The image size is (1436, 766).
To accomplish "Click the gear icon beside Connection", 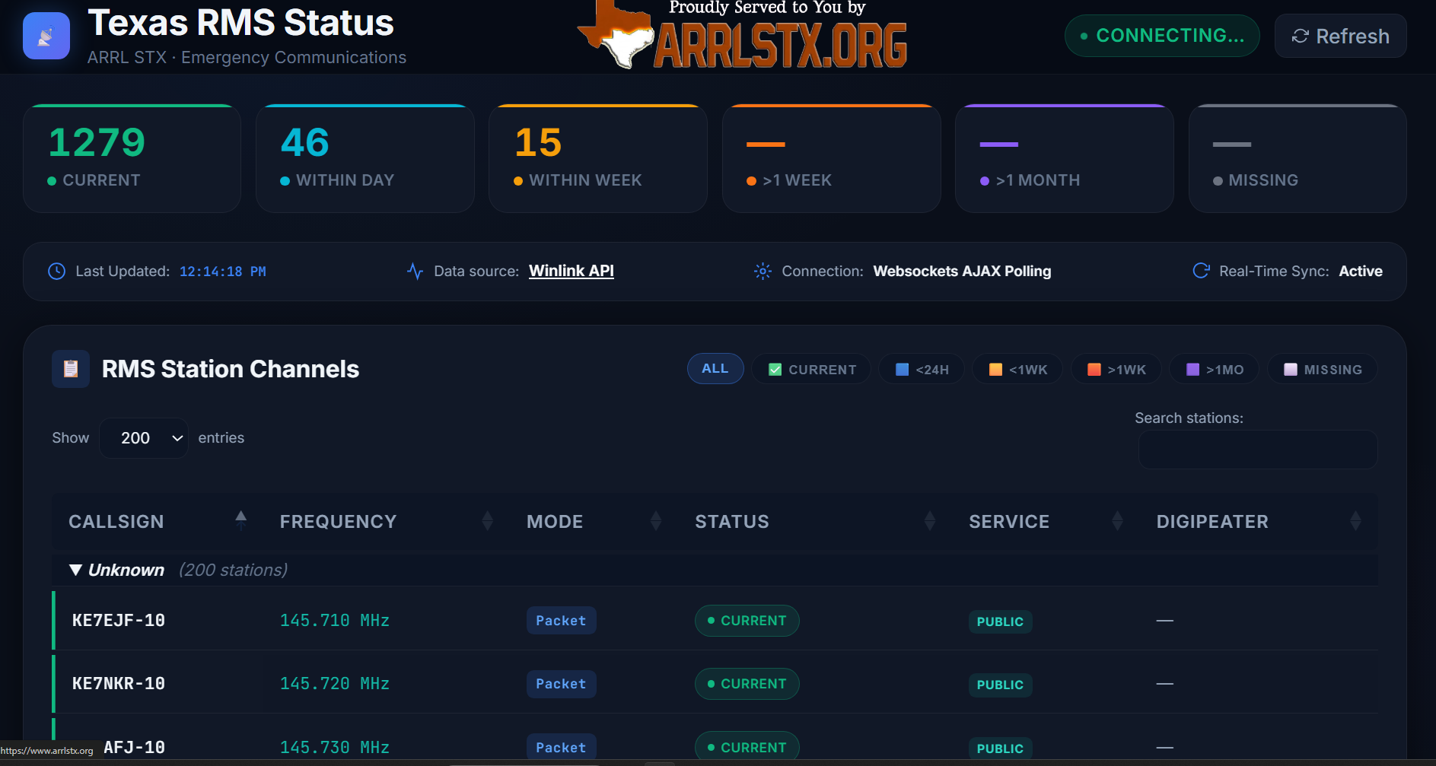I will [x=763, y=272].
